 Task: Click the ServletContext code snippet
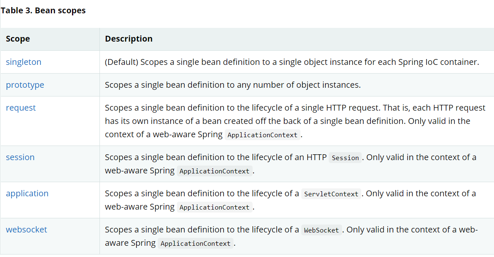click(x=331, y=194)
